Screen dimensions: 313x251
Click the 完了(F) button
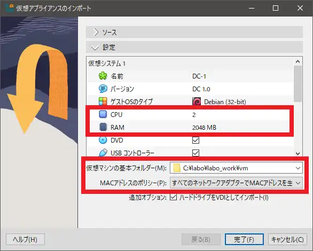(244, 239)
